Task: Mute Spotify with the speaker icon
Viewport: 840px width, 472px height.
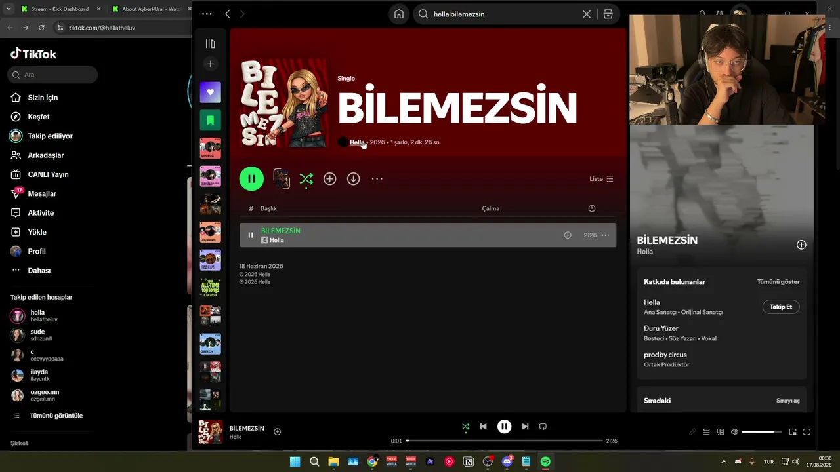Action: [734, 432]
